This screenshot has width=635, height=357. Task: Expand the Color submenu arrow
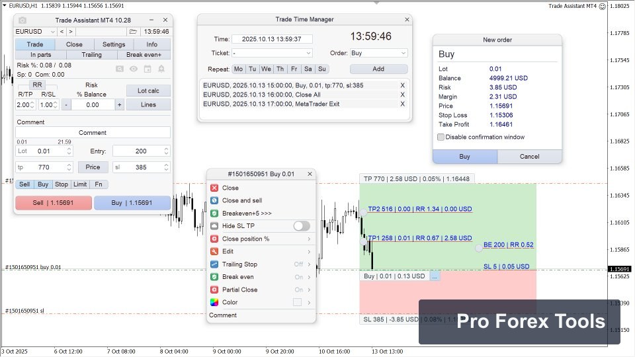[309, 302]
